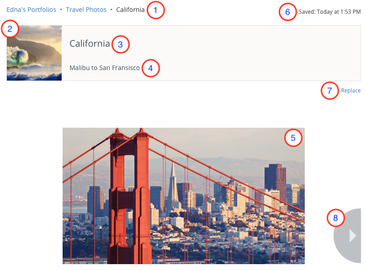Click the Saved: Today at 1:53 PM status
This screenshot has height=271, width=366.
click(x=329, y=12)
